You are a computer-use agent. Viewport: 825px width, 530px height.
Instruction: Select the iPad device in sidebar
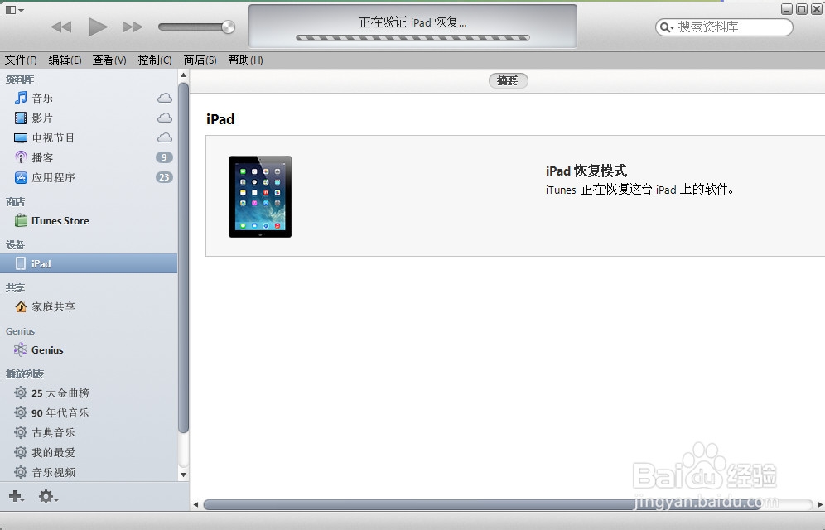click(89, 263)
